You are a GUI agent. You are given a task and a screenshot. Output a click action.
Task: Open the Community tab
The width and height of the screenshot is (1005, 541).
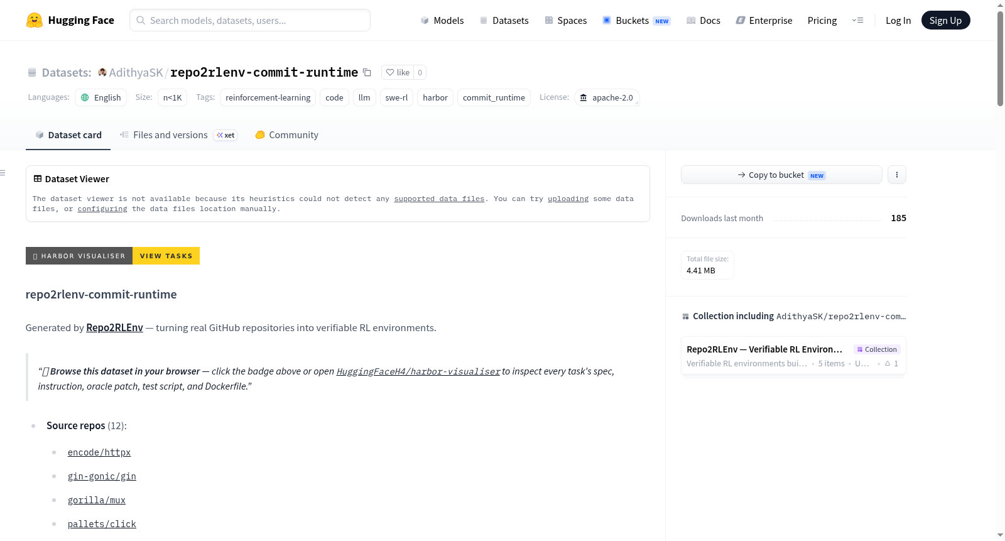(287, 134)
